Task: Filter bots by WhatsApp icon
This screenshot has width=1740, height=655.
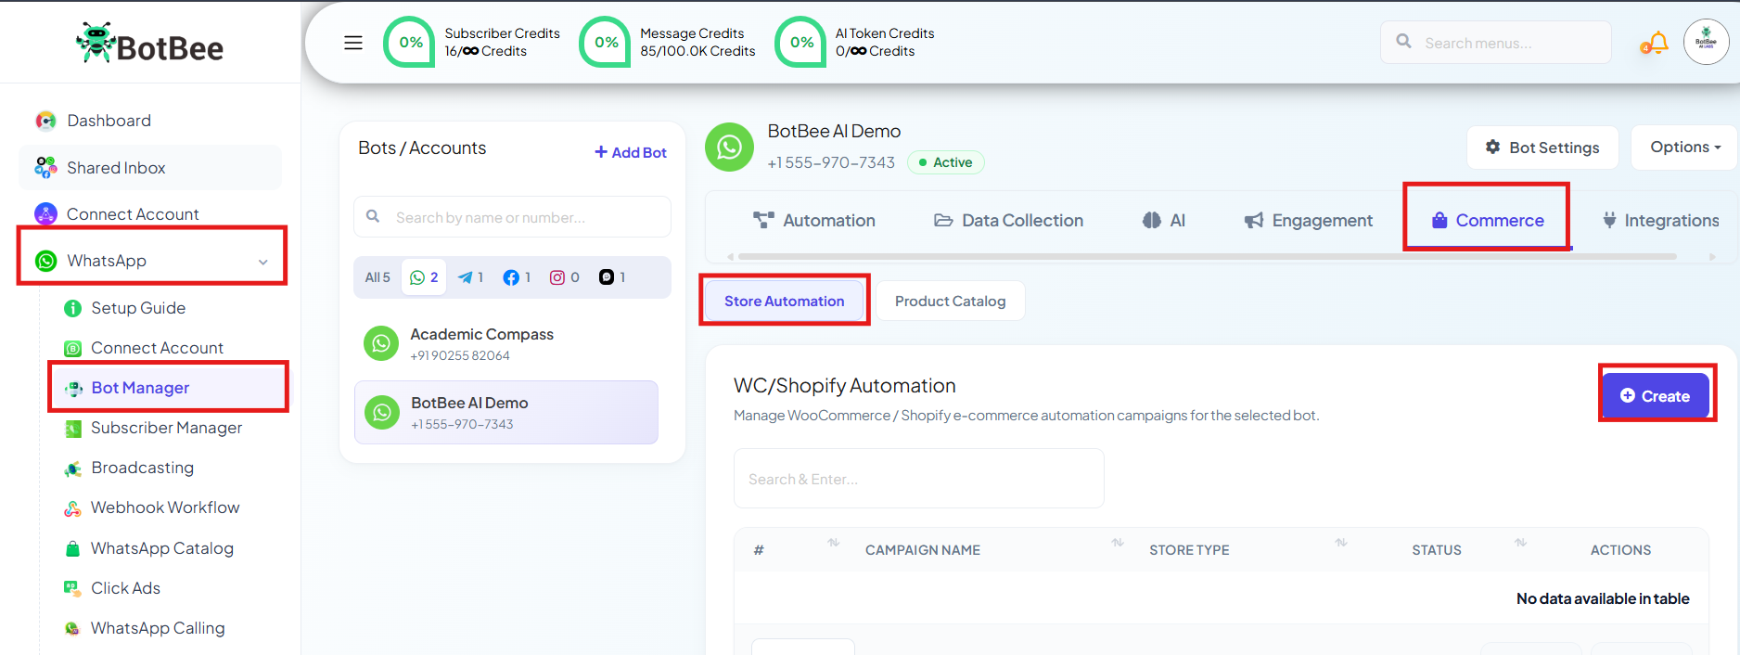Action: [x=424, y=277]
